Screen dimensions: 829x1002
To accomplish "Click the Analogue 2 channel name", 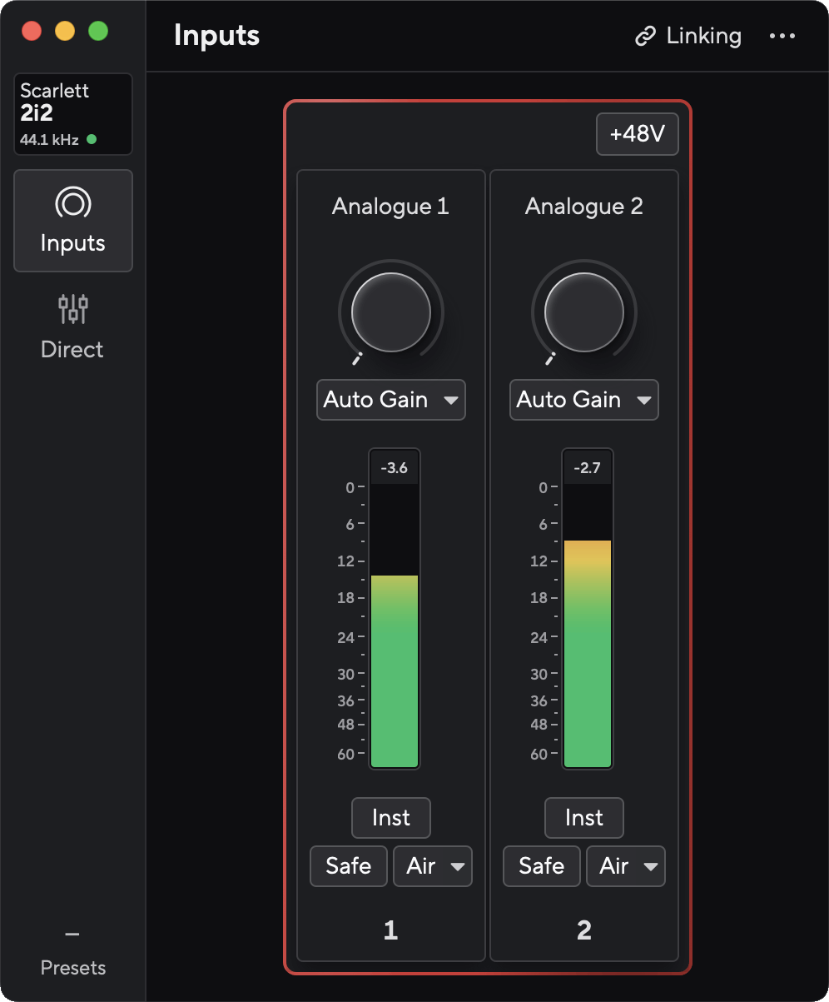I will pos(584,207).
